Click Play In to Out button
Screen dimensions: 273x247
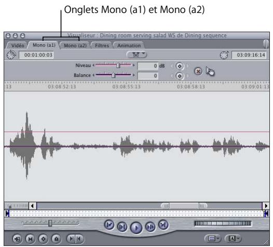click(122, 227)
